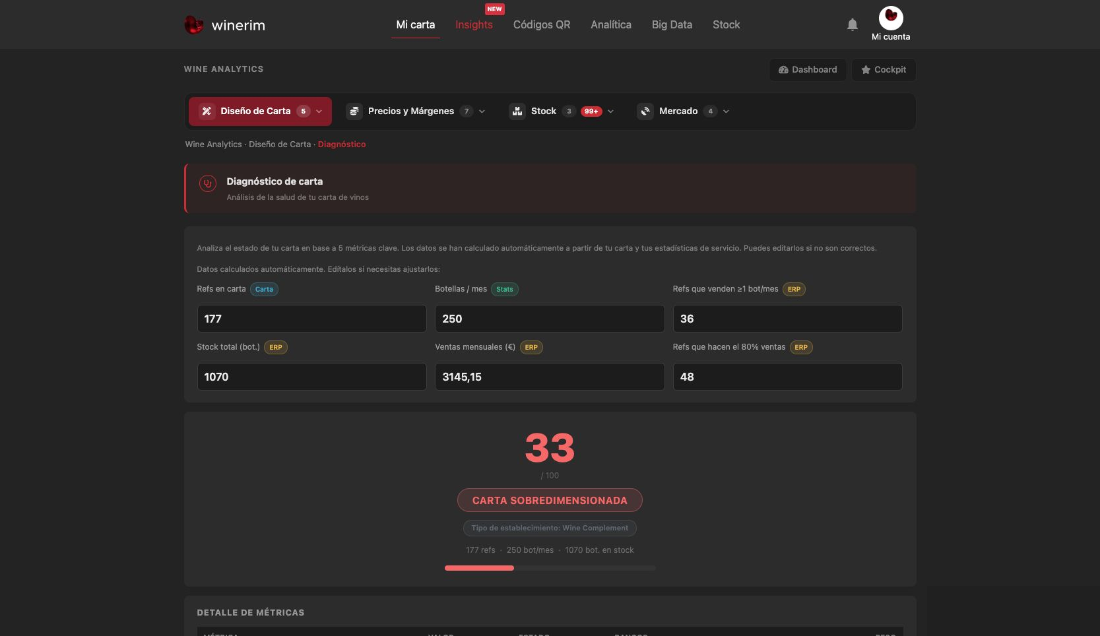Screen dimensions: 1100x636
Task: Click the Diagnóstico breadcrumb
Action: coord(342,144)
